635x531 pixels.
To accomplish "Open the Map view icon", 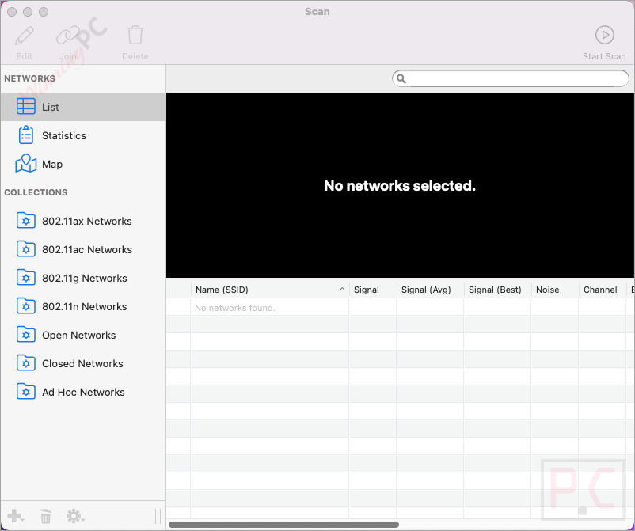I will [26, 164].
